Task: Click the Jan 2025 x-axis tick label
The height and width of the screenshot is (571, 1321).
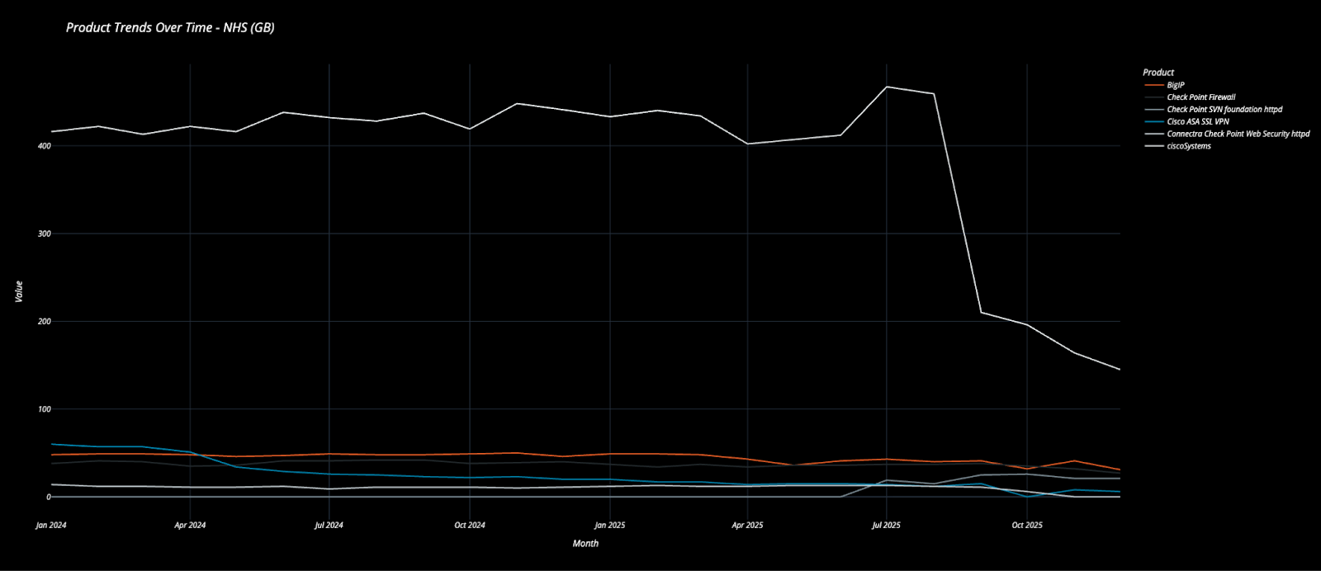Action: click(x=609, y=526)
